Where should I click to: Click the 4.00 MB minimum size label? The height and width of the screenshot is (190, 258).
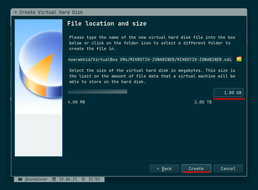coord(76,102)
